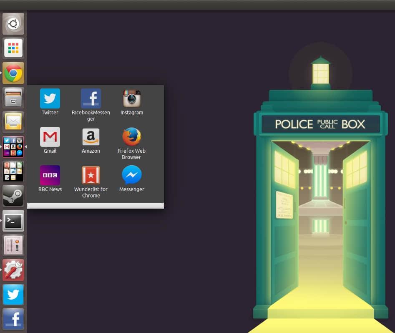Screen dimensions: 395x333
Task: Click the Facebook icon in the launcher
Action: point(13,319)
